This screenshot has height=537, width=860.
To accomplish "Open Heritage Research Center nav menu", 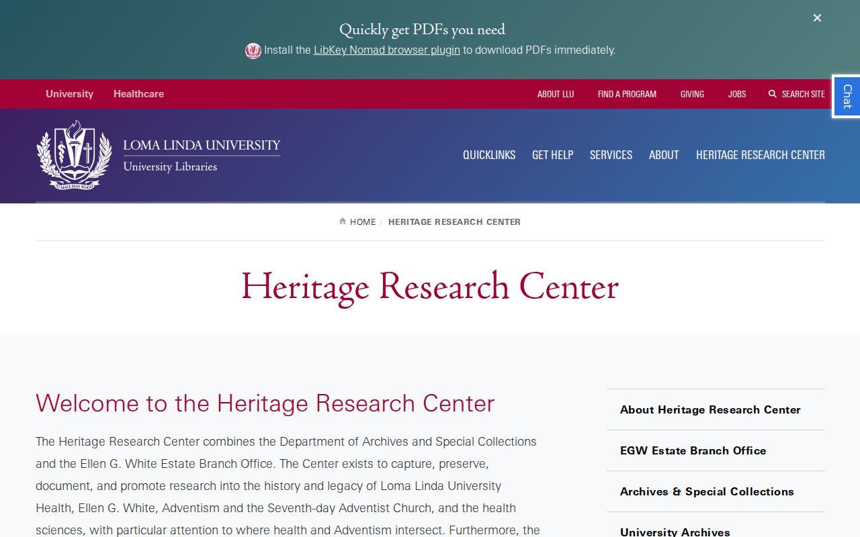I will click(x=761, y=155).
